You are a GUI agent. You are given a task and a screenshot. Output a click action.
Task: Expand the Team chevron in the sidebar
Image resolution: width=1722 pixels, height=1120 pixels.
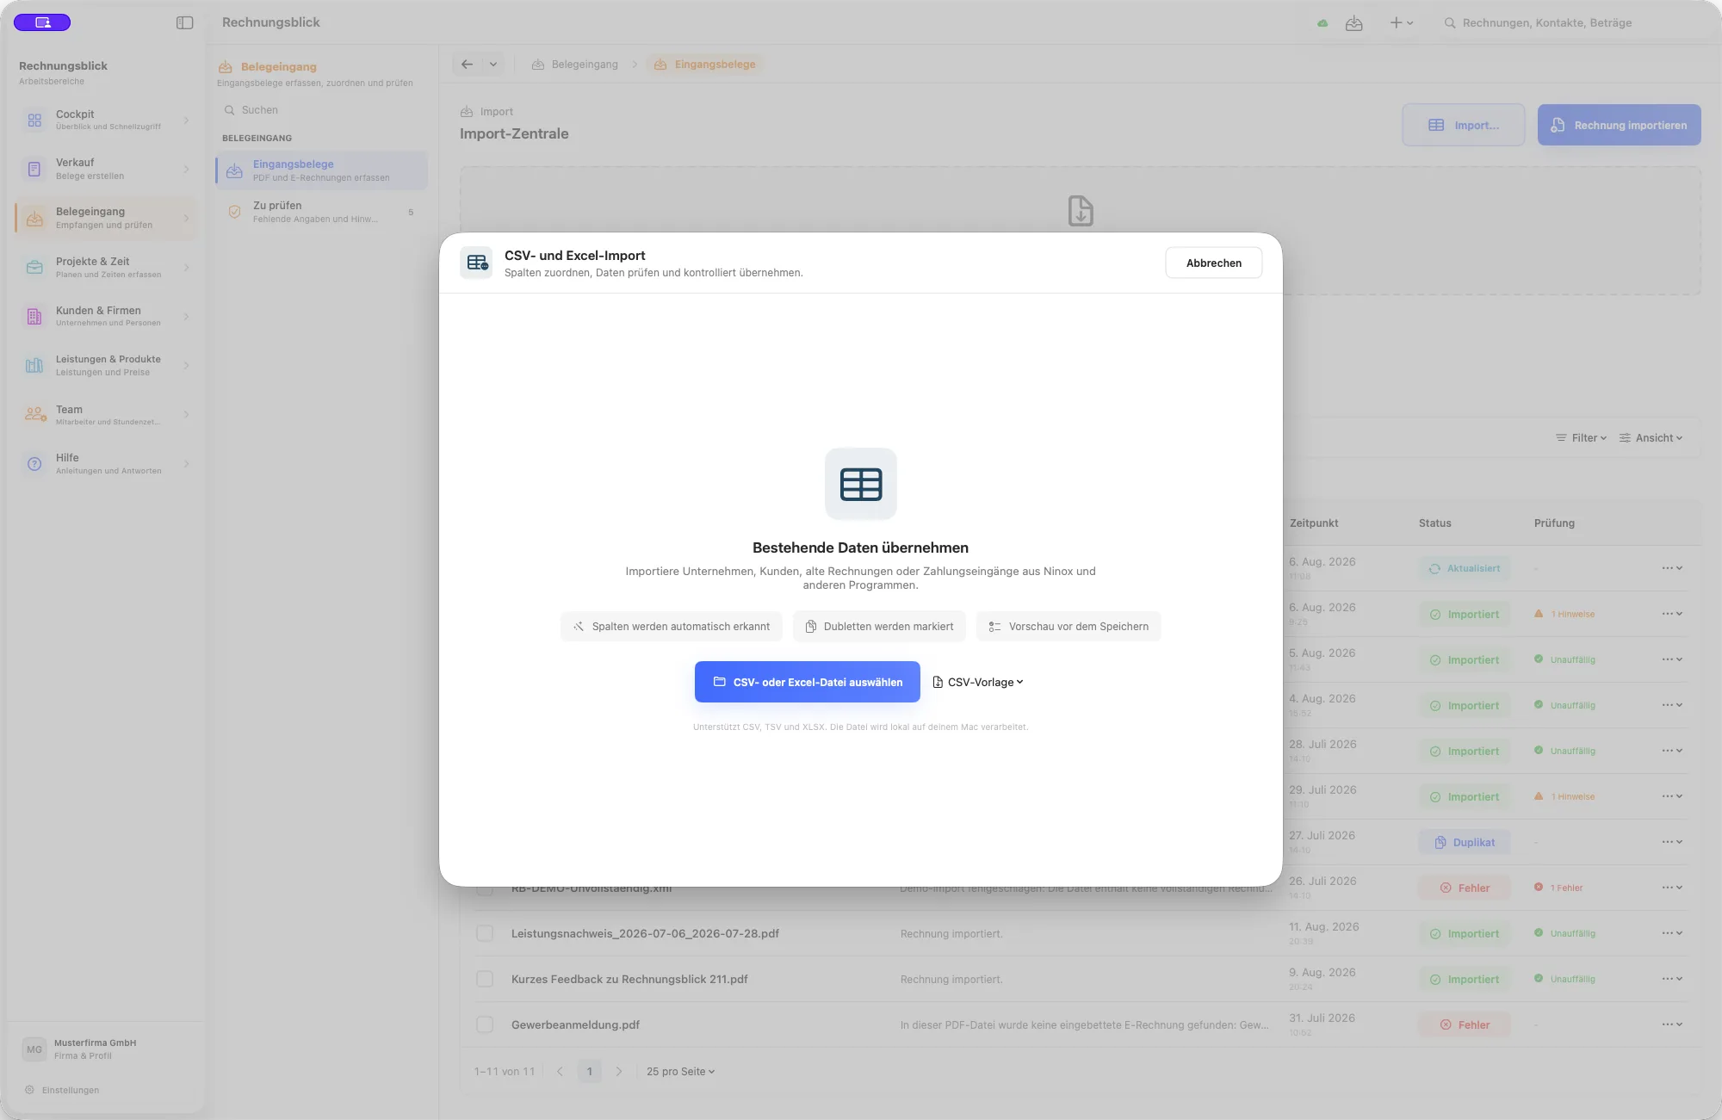pyautogui.click(x=186, y=415)
